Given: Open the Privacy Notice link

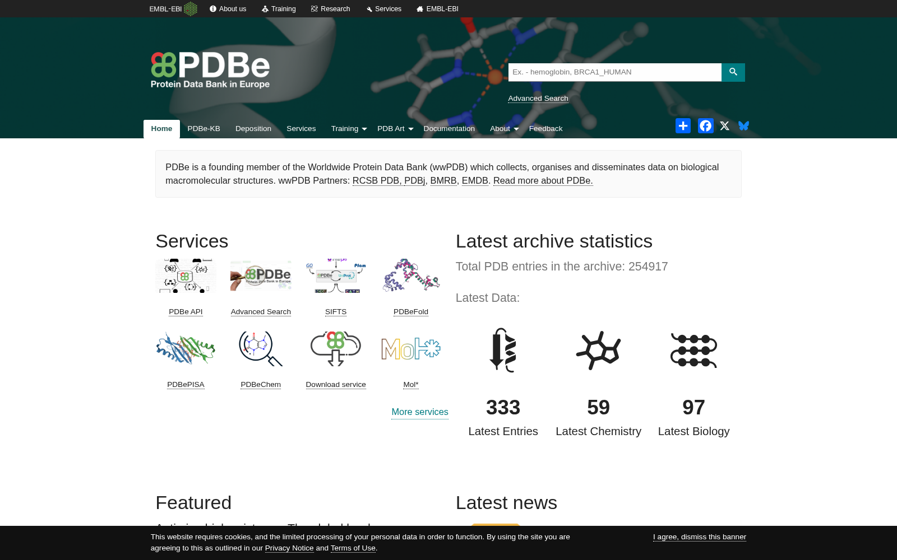Looking at the screenshot, I should coord(289,548).
